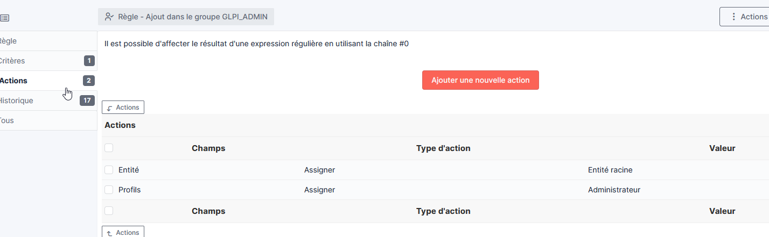The height and width of the screenshot is (237, 769).
Task: Select the Actions tab in the sidebar
Action: point(14,81)
